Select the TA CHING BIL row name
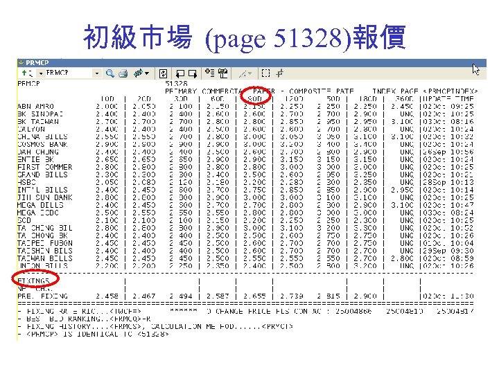Screen dimensions: 499x374 point(44,228)
